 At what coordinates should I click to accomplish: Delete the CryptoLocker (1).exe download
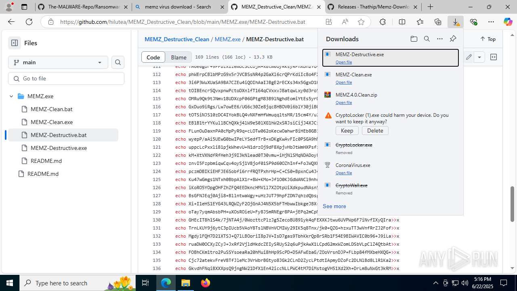coord(375,131)
